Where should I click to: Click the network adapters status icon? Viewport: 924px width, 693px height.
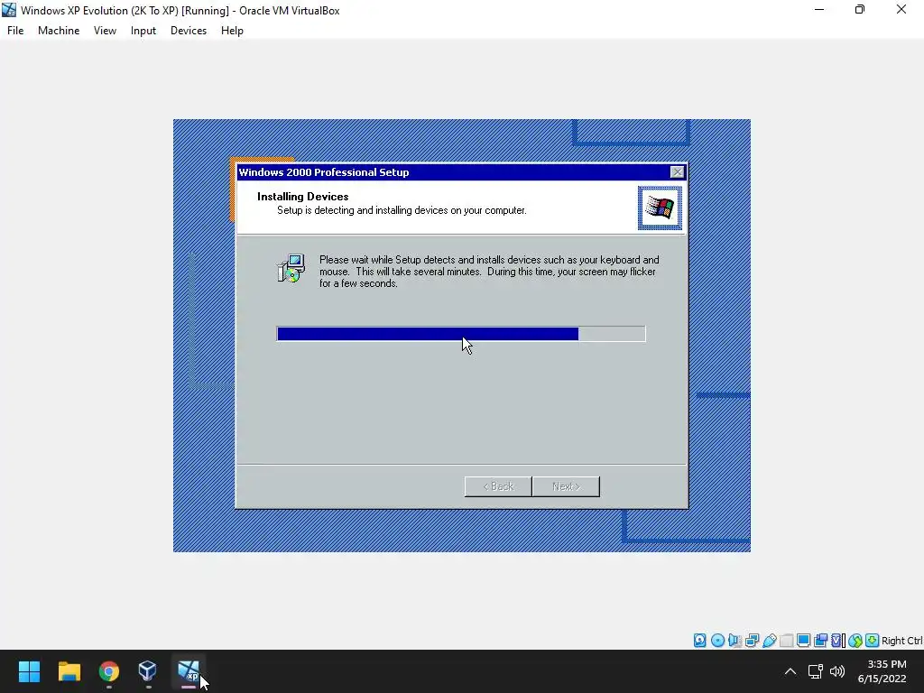coord(752,641)
